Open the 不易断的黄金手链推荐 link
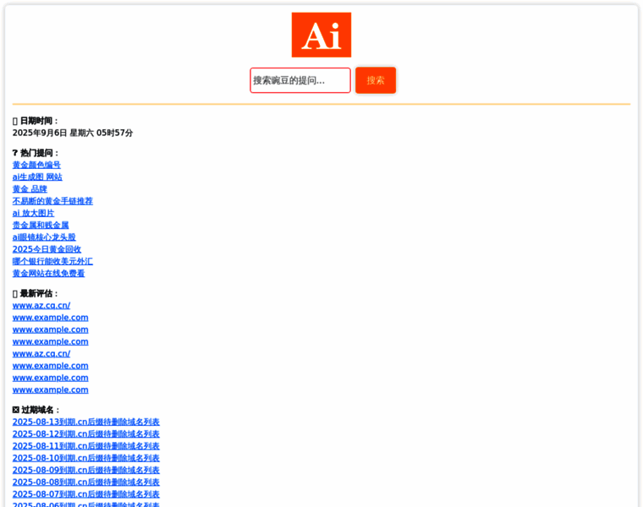 (x=52, y=201)
